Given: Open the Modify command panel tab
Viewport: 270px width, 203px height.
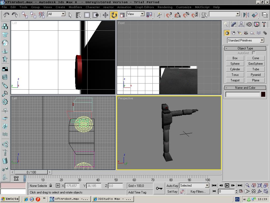Looking at the screenshot, I should pos(234,25).
